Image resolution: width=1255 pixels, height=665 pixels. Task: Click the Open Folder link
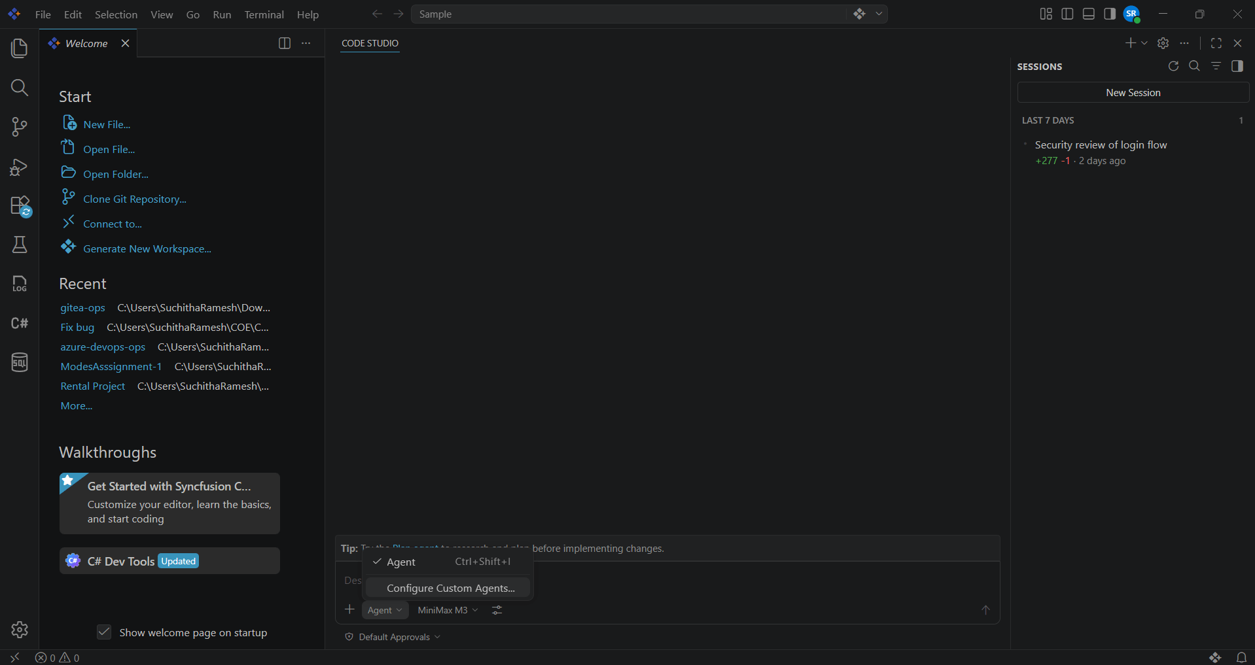116,174
